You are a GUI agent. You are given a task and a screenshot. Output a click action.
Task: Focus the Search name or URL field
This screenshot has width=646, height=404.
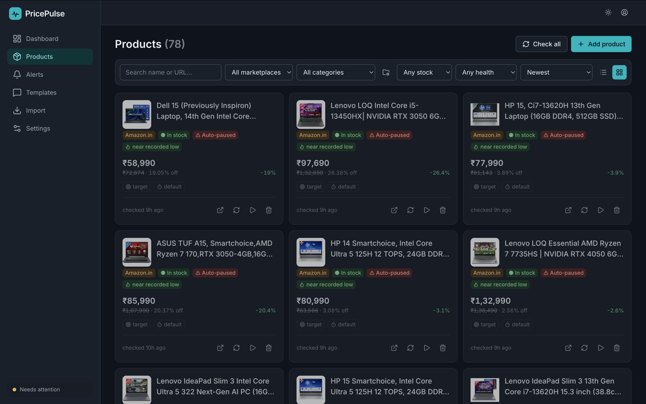(x=170, y=72)
